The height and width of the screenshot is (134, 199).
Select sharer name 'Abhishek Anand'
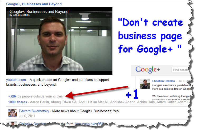pyautogui.click(x=123, y=102)
